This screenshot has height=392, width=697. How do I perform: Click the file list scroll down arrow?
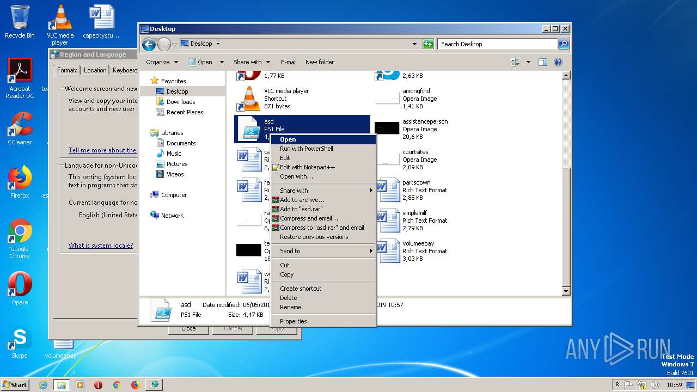tap(566, 291)
